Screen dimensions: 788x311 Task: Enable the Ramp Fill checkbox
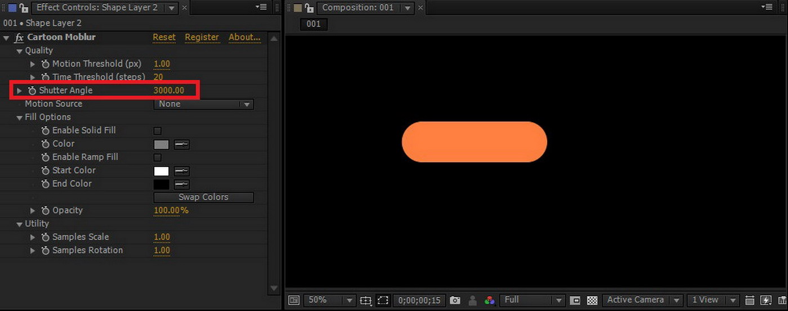(158, 157)
